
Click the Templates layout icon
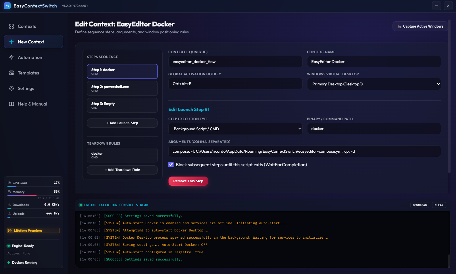11,73
